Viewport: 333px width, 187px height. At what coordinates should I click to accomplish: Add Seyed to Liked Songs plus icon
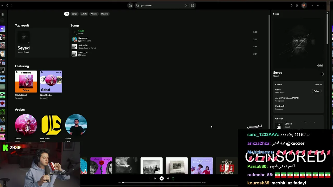pyautogui.click(x=322, y=74)
